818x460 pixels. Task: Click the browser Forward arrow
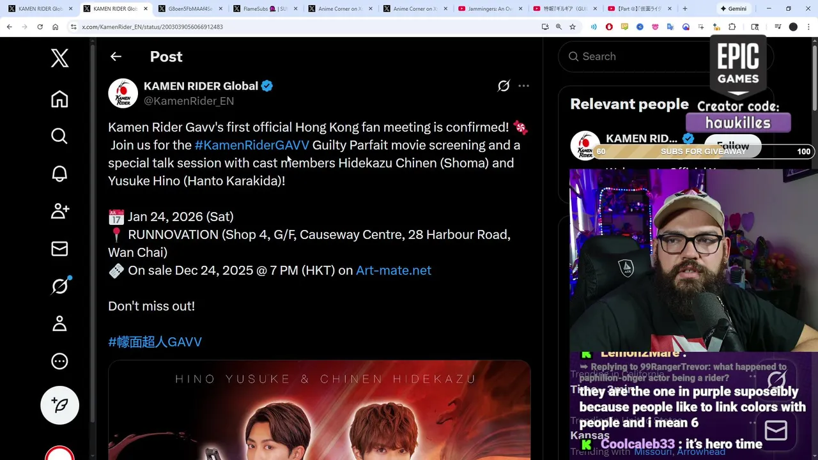pos(24,27)
